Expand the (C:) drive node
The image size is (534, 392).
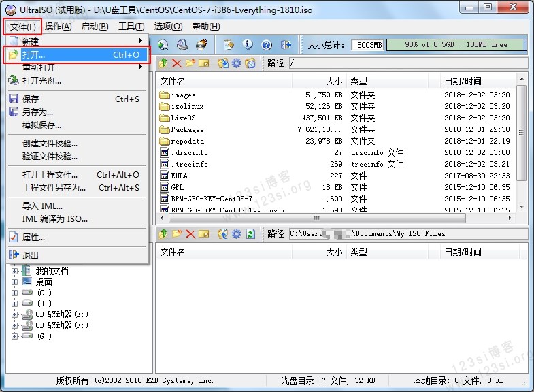coord(14,293)
